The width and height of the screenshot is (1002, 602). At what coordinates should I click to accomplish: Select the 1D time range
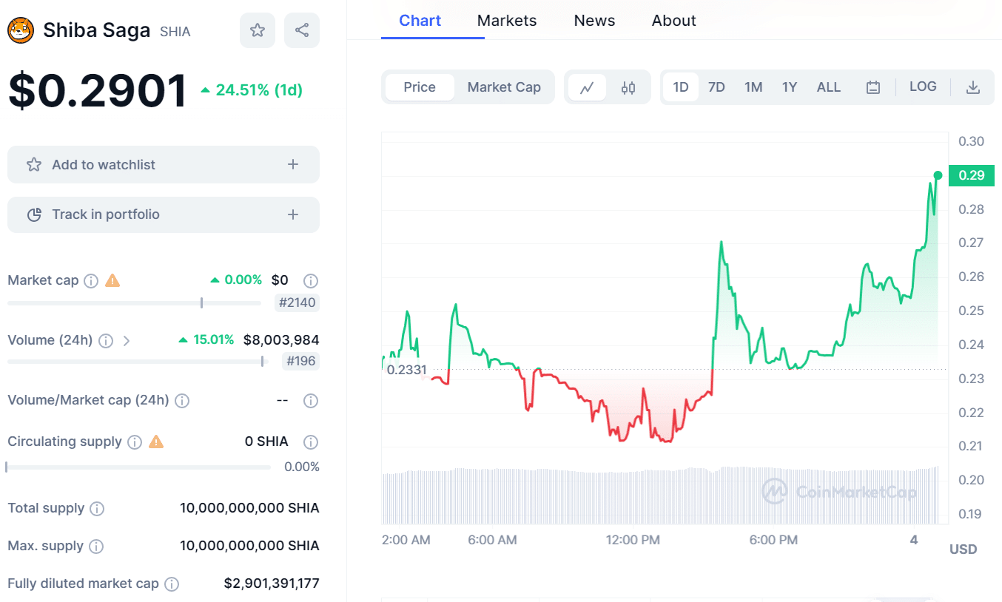681,87
